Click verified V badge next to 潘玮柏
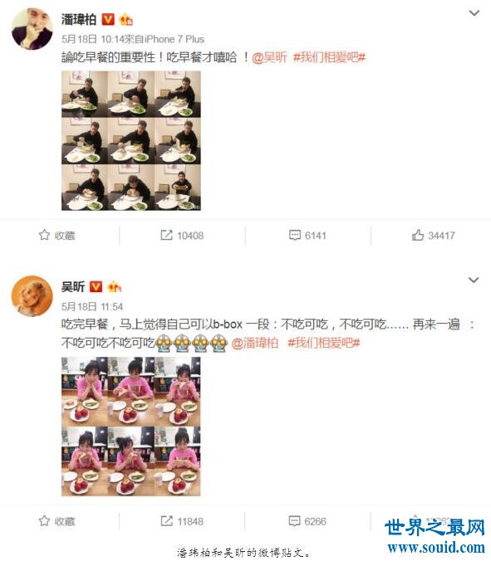The image size is (491, 561). click(108, 19)
